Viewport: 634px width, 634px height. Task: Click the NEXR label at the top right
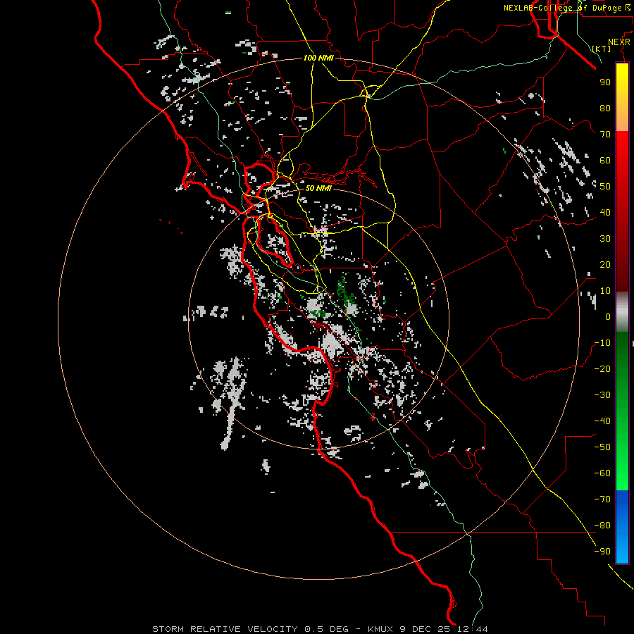click(x=619, y=42)
